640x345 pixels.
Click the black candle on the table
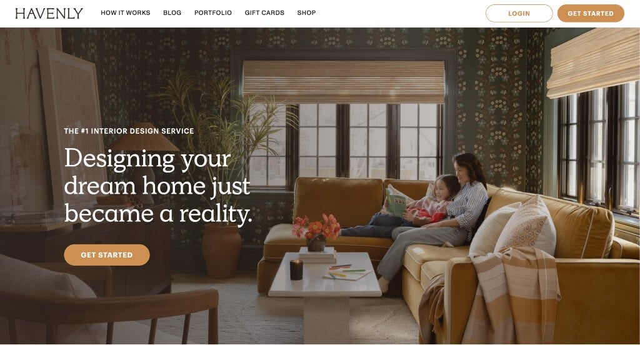(296, 269)
